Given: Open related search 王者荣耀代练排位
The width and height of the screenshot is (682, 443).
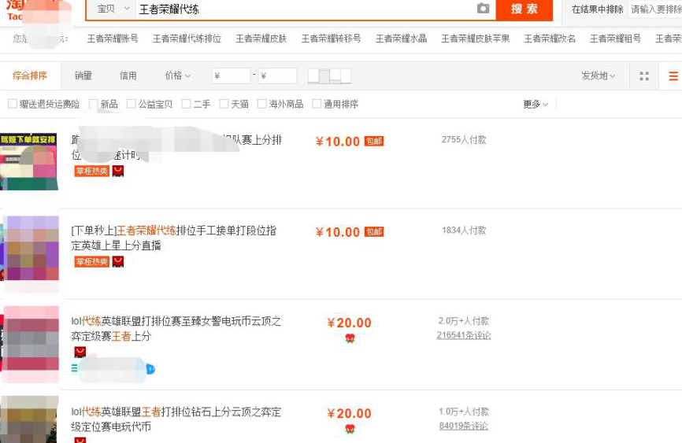Looking at the screenshot, I should (x=187, y=39).
